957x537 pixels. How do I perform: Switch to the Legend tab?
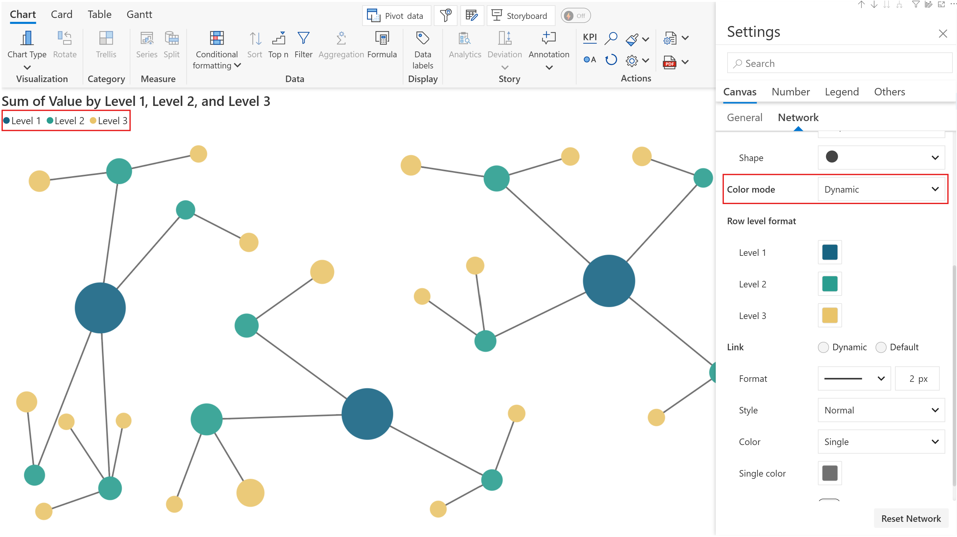pos(841,92)
